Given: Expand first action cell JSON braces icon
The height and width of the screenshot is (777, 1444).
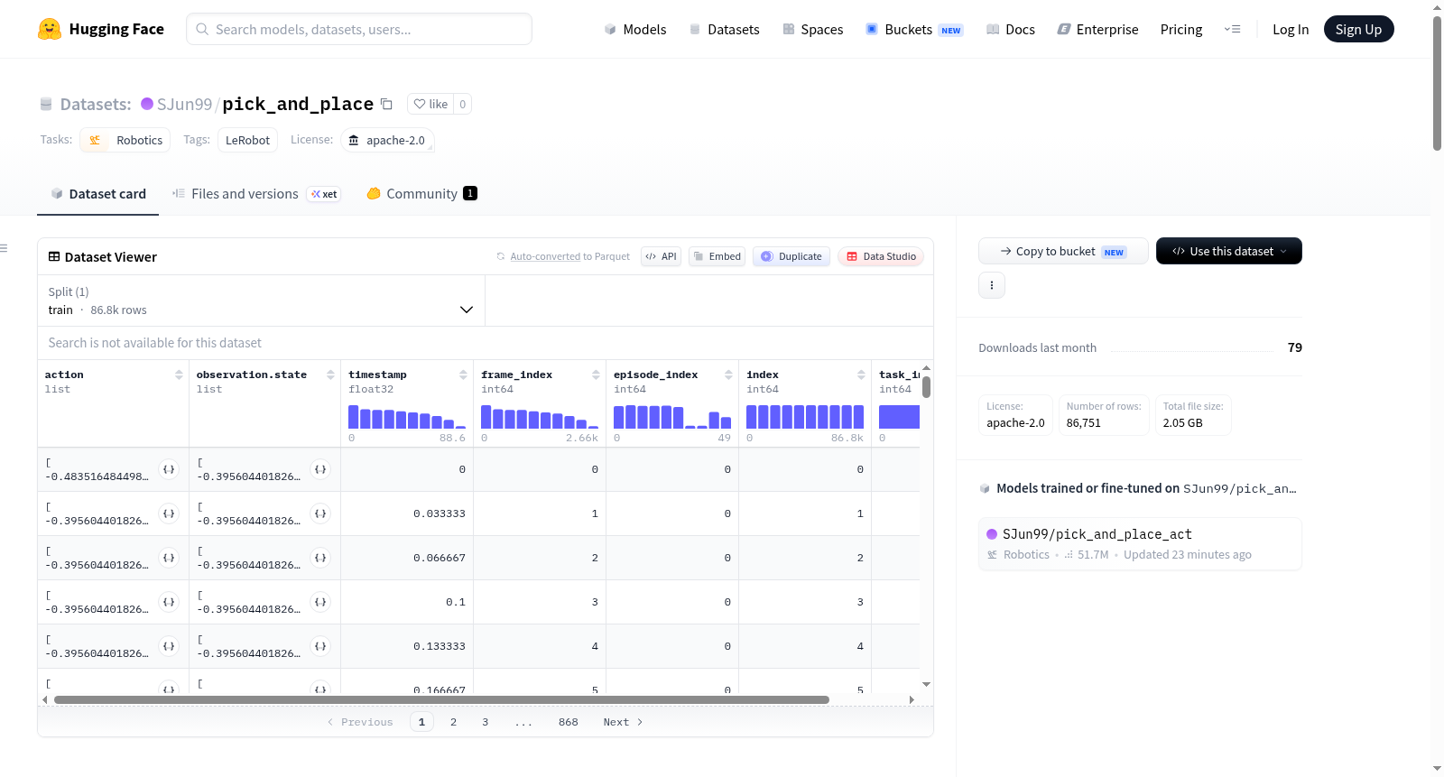Looking at the screenshot, I should coord(169,469).
